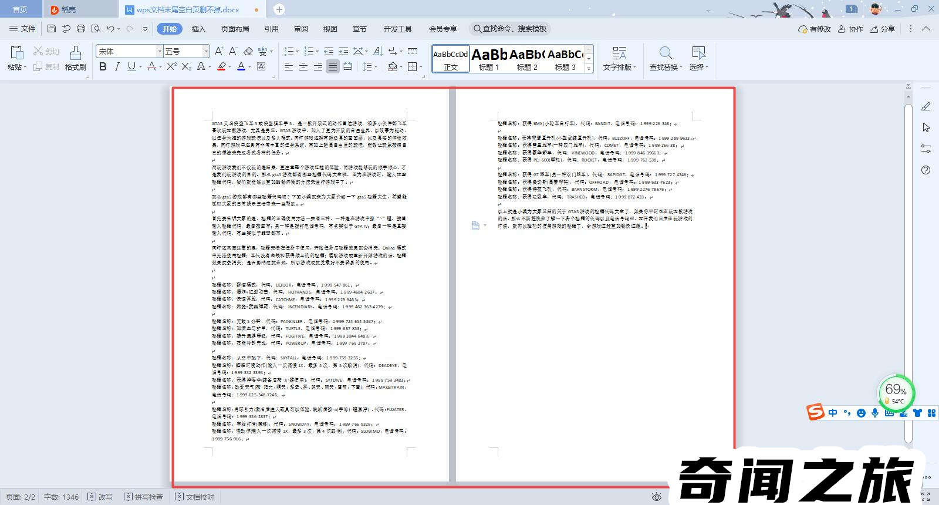Open the sliders settings icon in right sidebar

tap(926, 149)
